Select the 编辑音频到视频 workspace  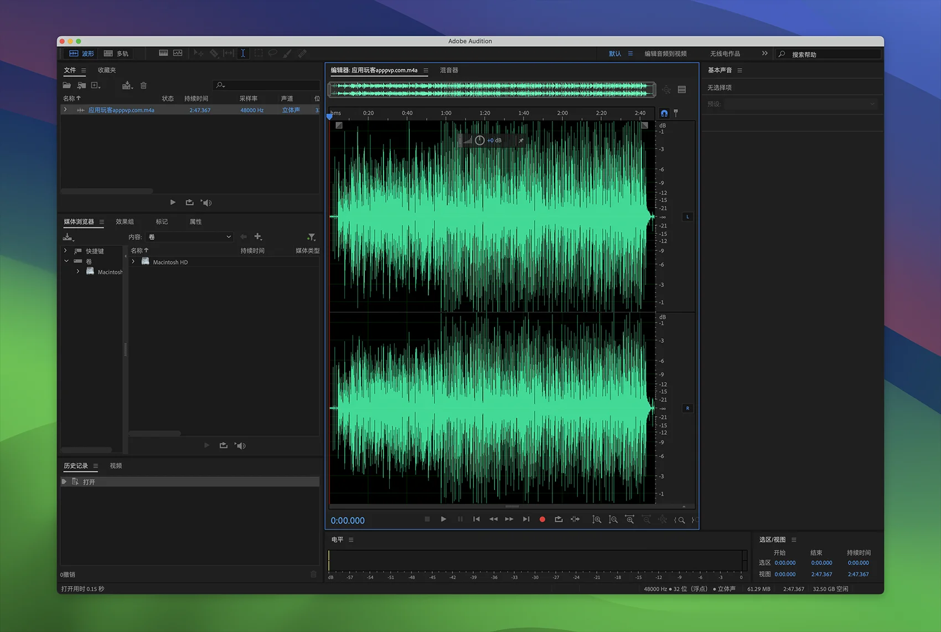point(665,54)
